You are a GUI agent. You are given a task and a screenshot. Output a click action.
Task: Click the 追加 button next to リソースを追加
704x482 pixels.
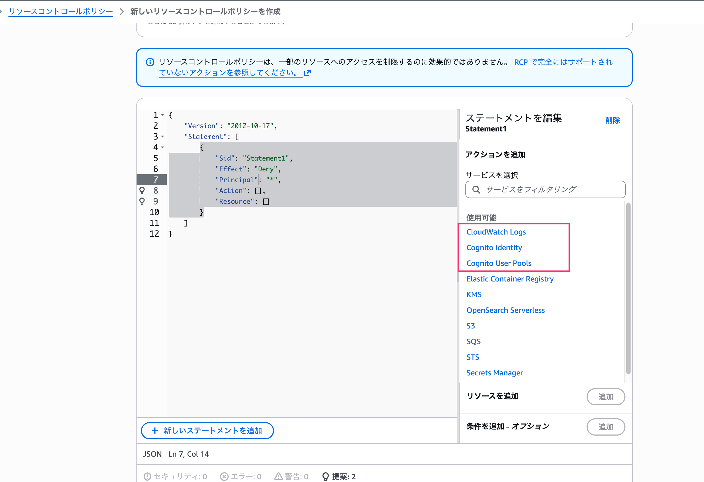click(x=605, y=397)
